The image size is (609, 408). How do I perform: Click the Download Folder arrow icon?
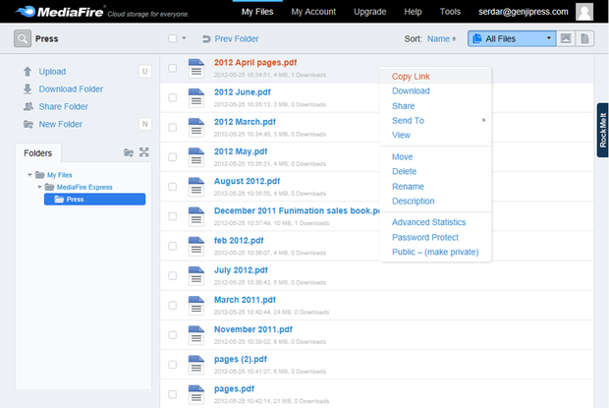[28, 89]
